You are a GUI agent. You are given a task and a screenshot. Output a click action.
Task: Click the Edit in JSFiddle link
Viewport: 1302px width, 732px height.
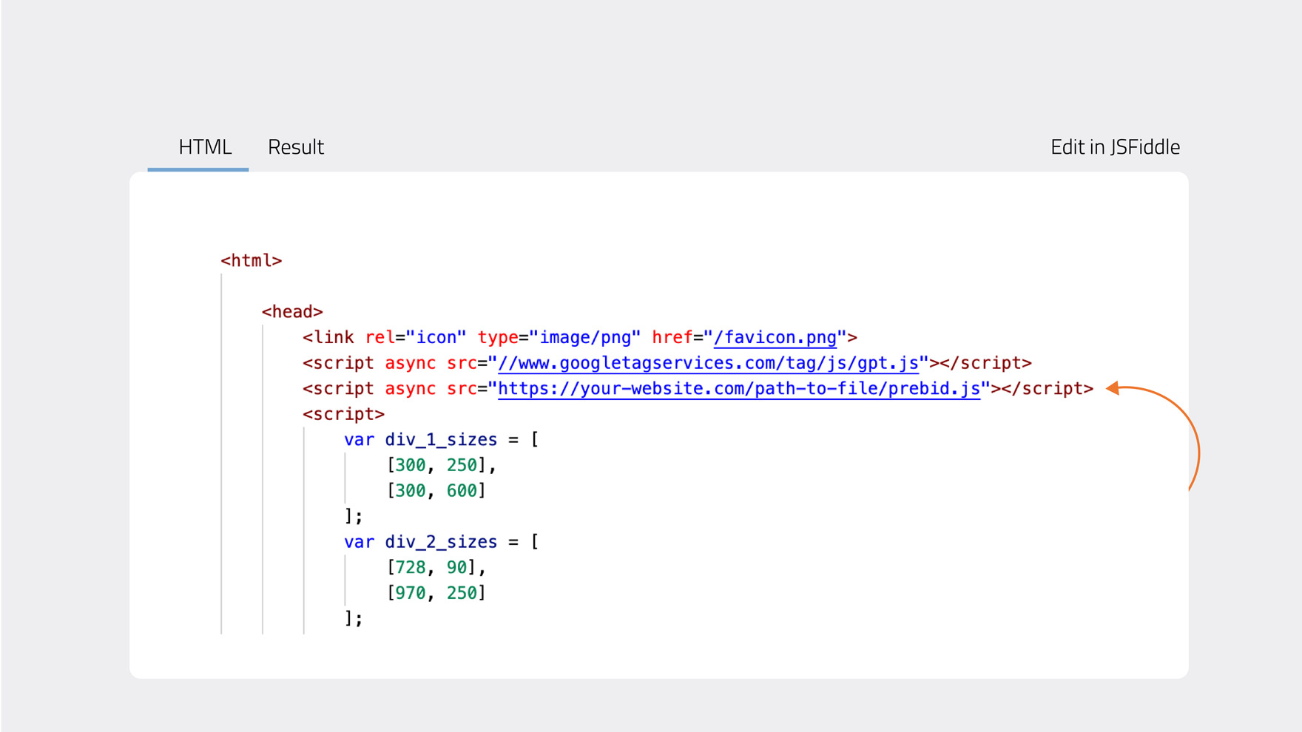pos(1115,147)
